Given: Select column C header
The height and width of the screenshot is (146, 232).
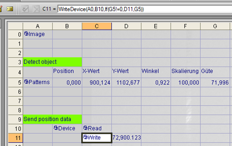Looking at the screenshot, I should [x=96, y=26].
